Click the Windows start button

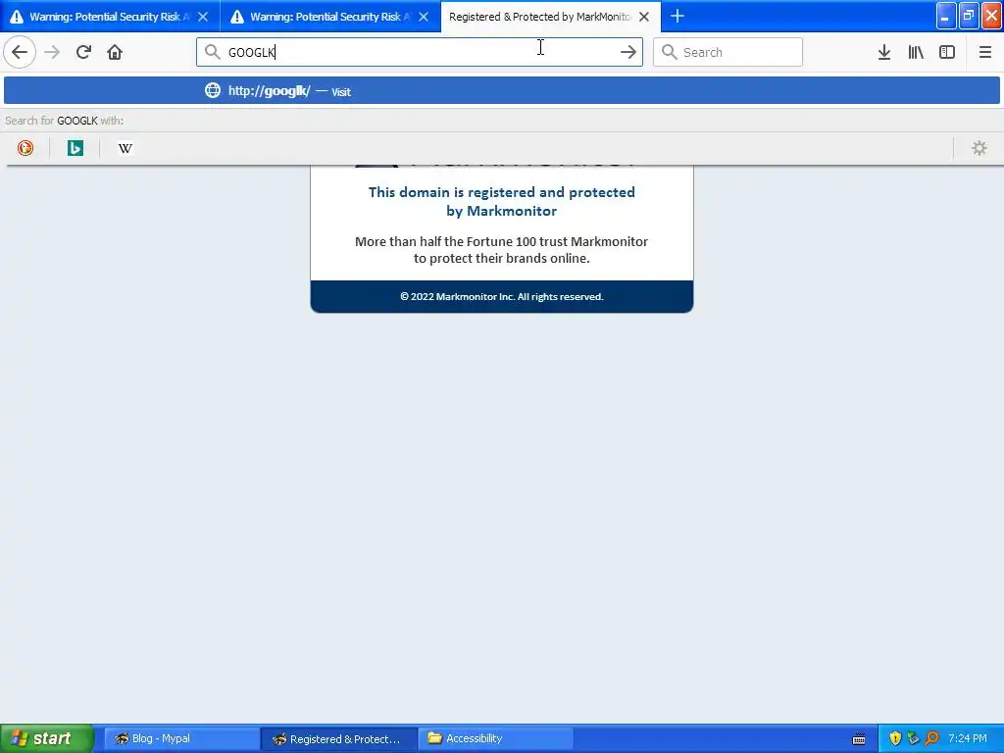pyautogui.click(x=47, y=738)
